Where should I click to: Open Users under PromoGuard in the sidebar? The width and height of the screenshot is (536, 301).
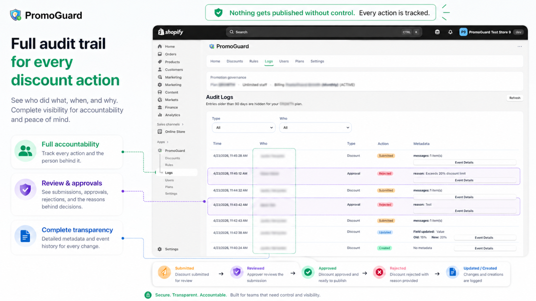(x=170, y=180)
